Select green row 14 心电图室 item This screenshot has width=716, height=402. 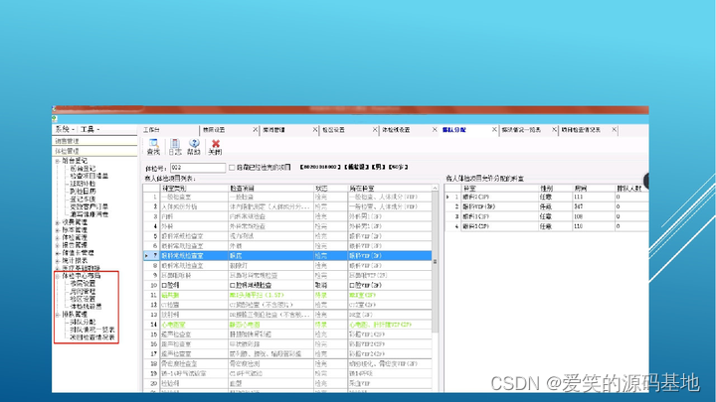287,325
